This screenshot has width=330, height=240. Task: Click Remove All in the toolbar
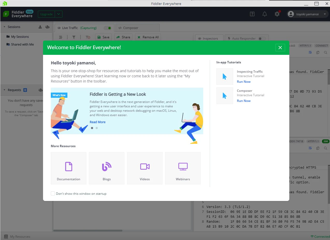coord(148,37)
